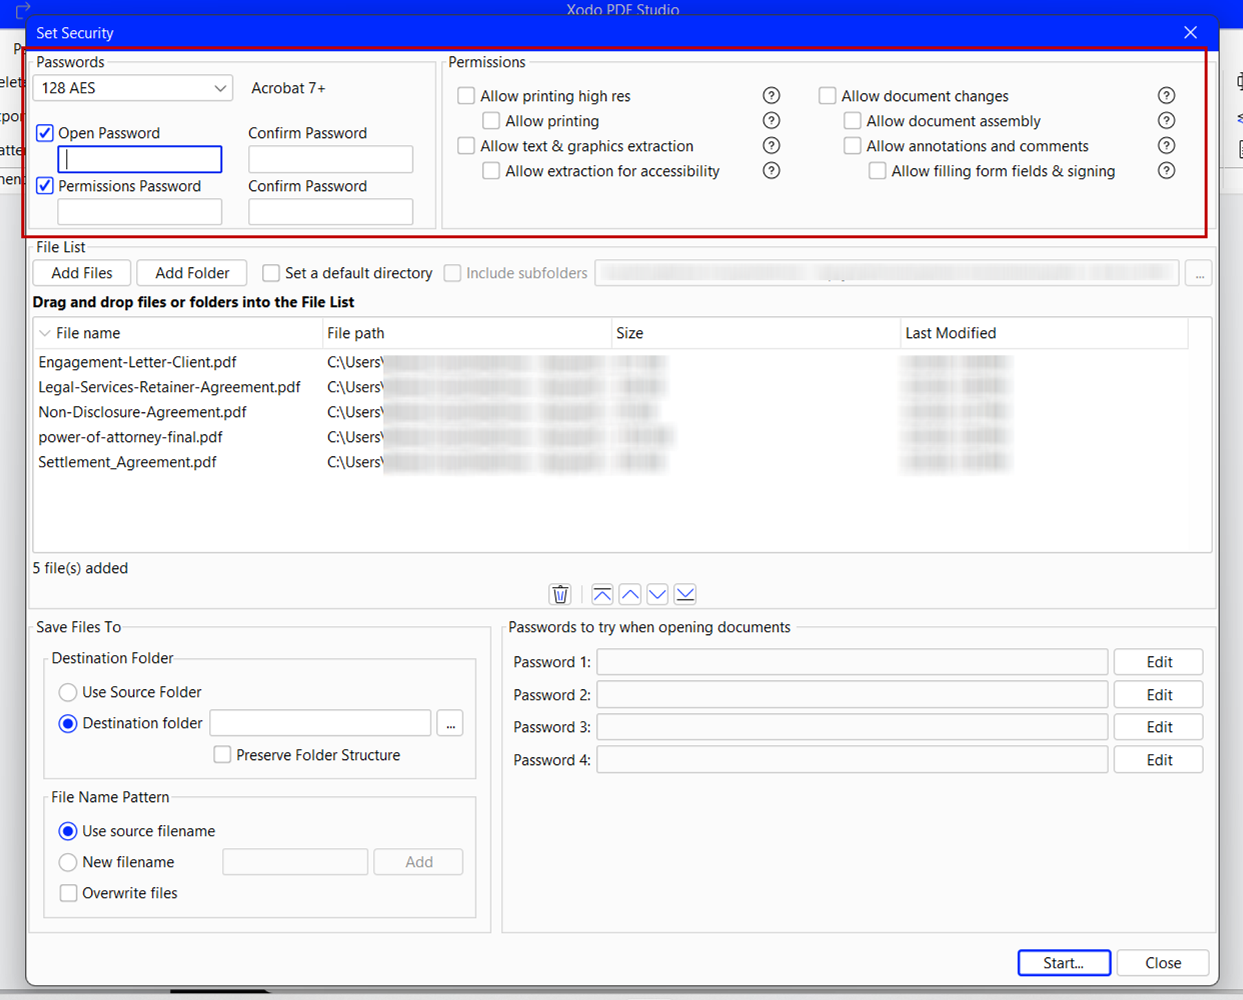1243x1000 pixels.
Task: Click the Start... button
Action: coord(1064,963)
